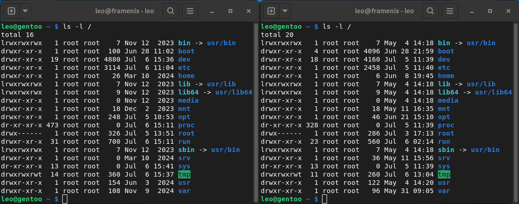Click 'etc' in left terminal listing
The width and height of the screenshot is (519, 204).
click(x=184, y=68)
